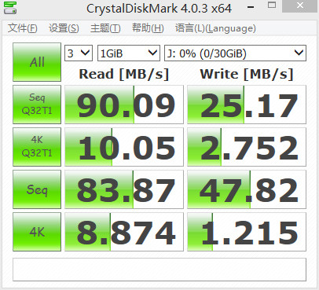Click the Seq read result 83.87

pos(124,189)
